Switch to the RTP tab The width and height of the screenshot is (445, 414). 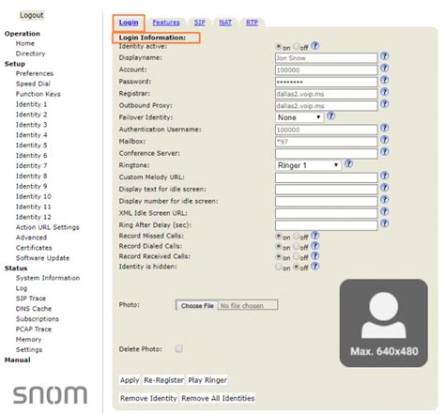click(252, 23)
